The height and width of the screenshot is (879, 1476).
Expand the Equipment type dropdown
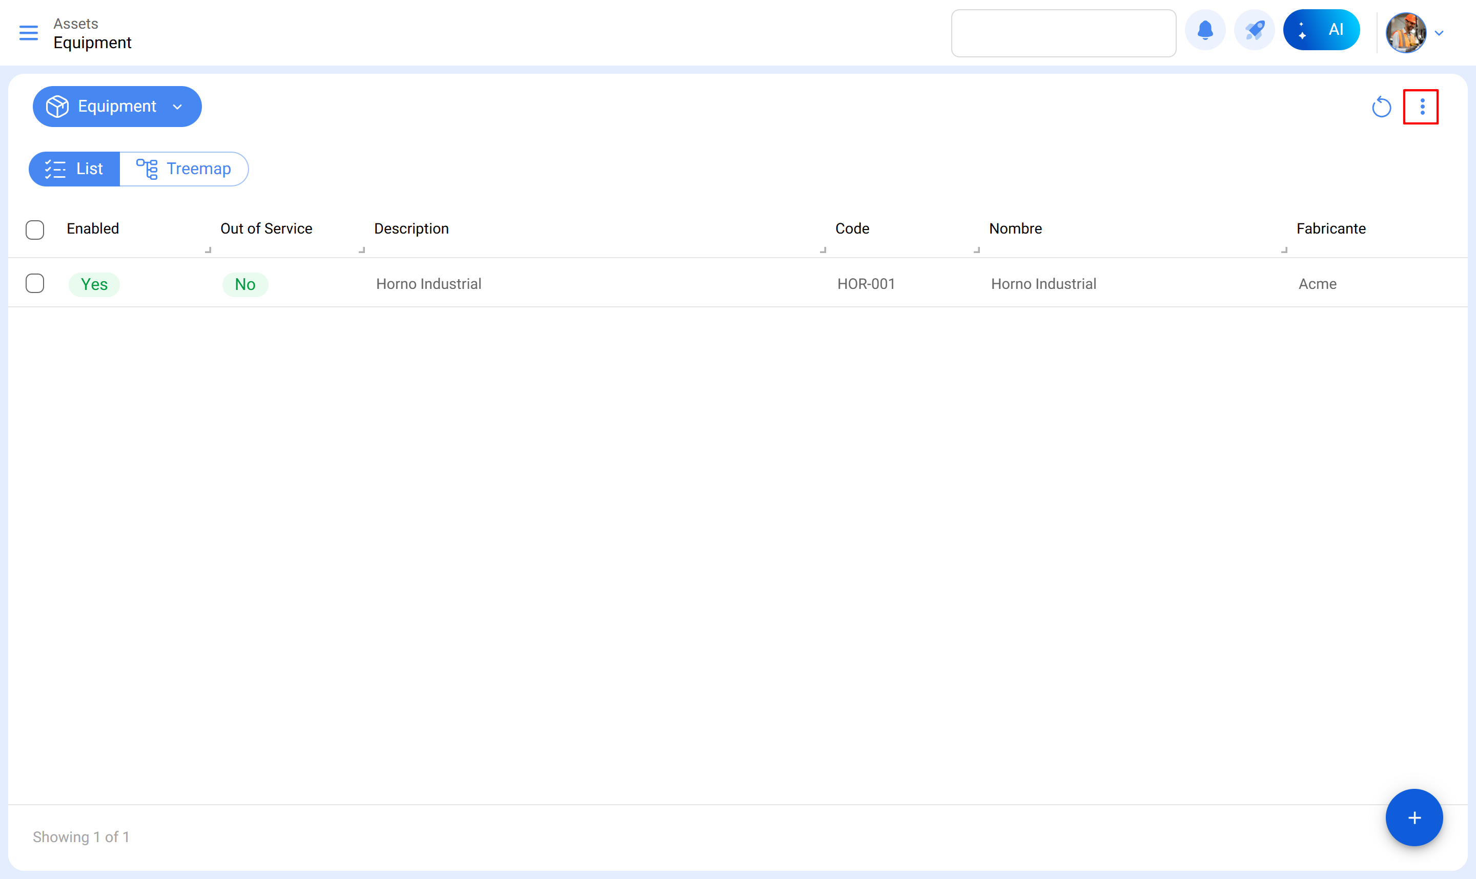point(117,107)
